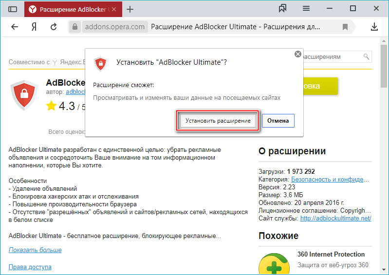Click the Yandex home 'Я' button

coord(34,27)
